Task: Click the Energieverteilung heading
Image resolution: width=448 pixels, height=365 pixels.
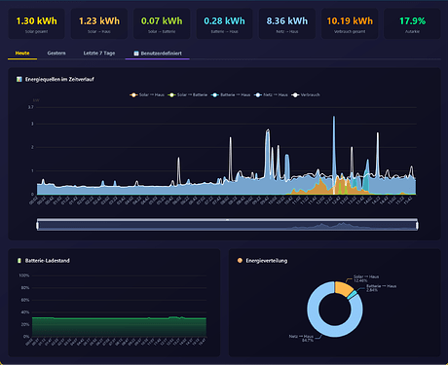Action: pos(267,261)
